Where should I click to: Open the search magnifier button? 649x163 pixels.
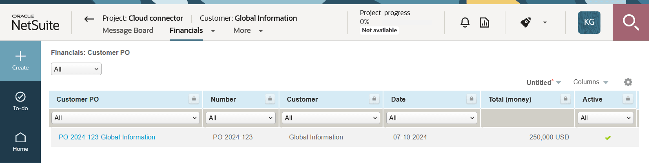631,22
